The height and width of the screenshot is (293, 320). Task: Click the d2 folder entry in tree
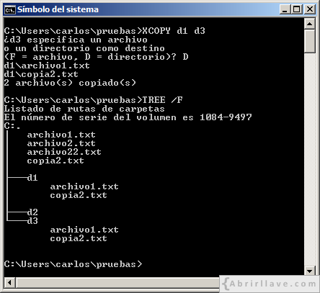coord(32,212)
